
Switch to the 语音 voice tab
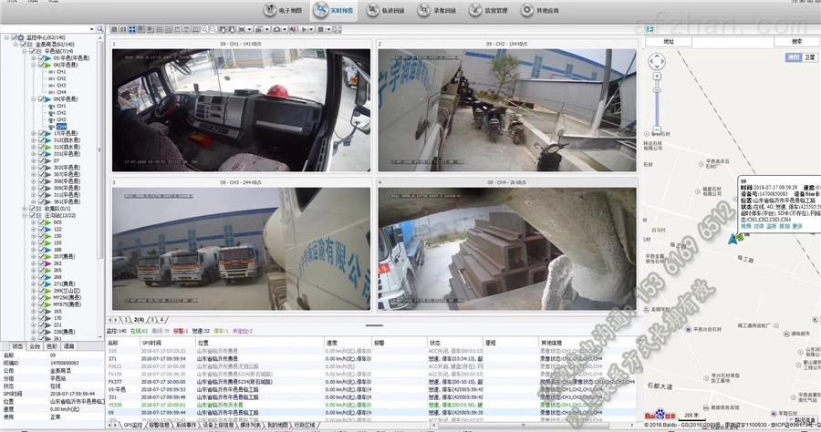tap(69, 346)
